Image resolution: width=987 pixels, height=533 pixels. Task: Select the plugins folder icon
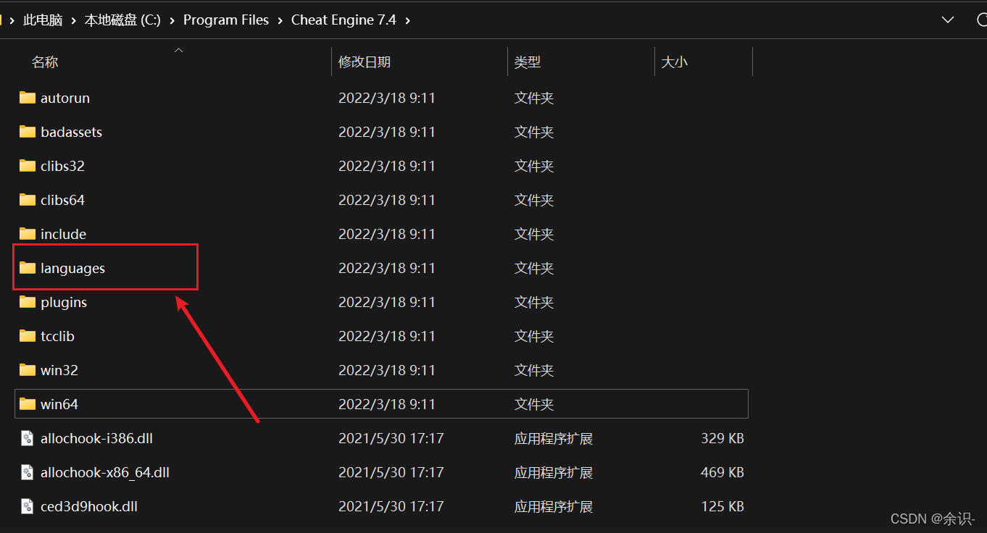28,302
